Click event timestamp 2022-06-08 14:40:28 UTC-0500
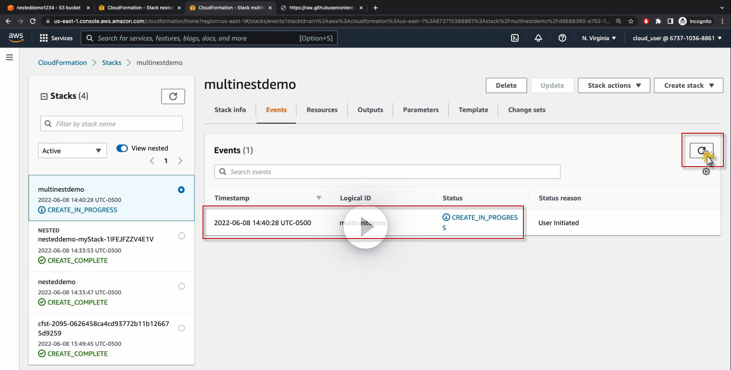Image resolution: width=731 pixels, height=370 pixels. click(263, 223)
